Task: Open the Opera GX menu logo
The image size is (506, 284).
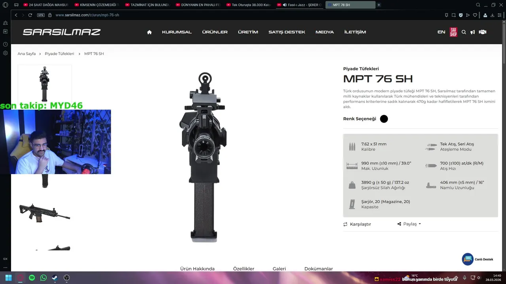Action: [x=5, y=5]
